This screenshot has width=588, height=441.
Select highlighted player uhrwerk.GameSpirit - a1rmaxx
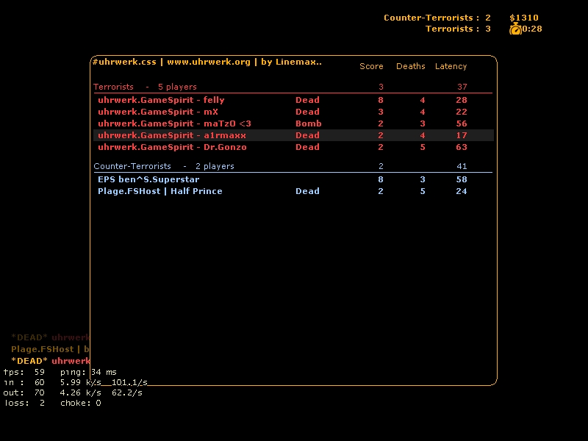click(x=172, y=135)
